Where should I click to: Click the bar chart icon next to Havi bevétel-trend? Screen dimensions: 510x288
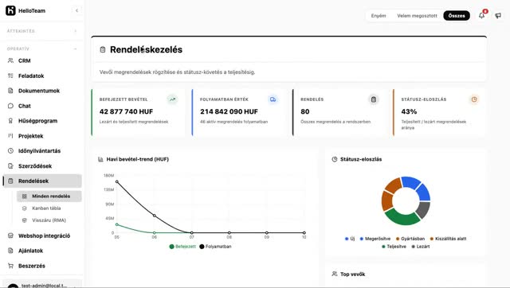point(100,159)
